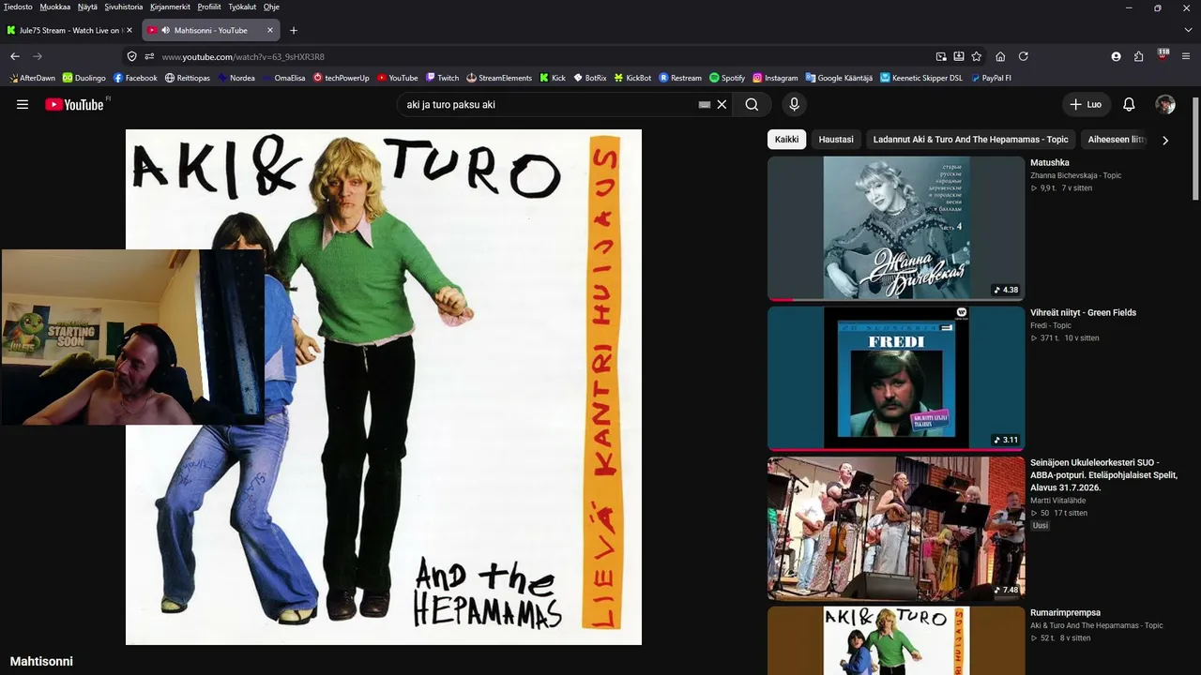
Task: Click 'Vihreät niityt - Green Fields' title
Action: tap(1083, 313)
